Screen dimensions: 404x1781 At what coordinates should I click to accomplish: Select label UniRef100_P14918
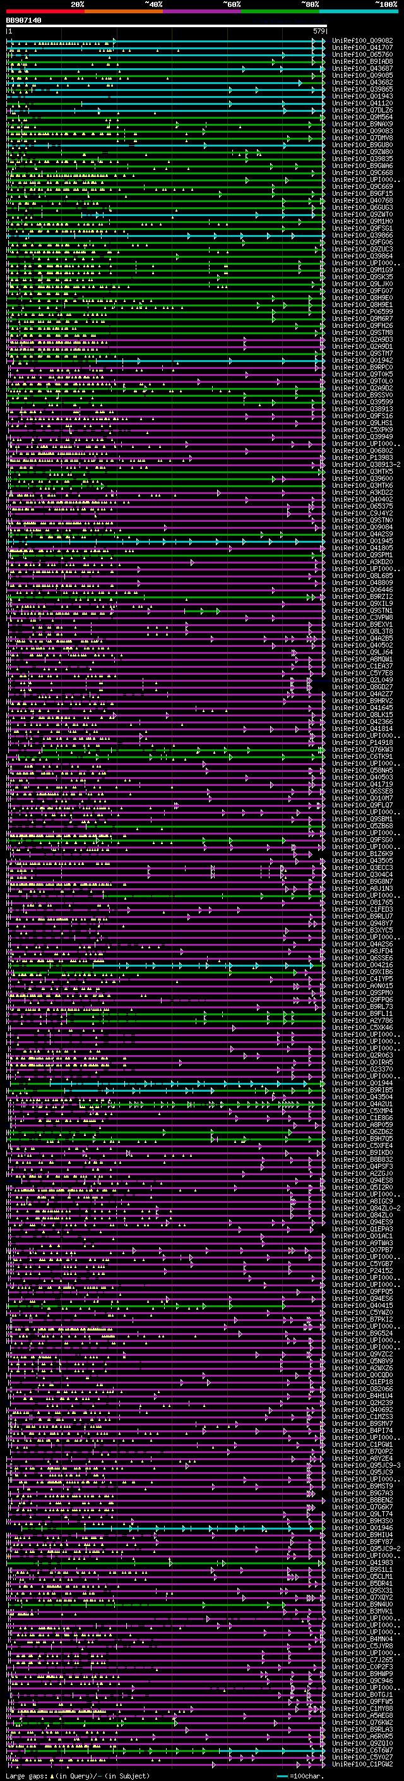[x=362, y=742]
